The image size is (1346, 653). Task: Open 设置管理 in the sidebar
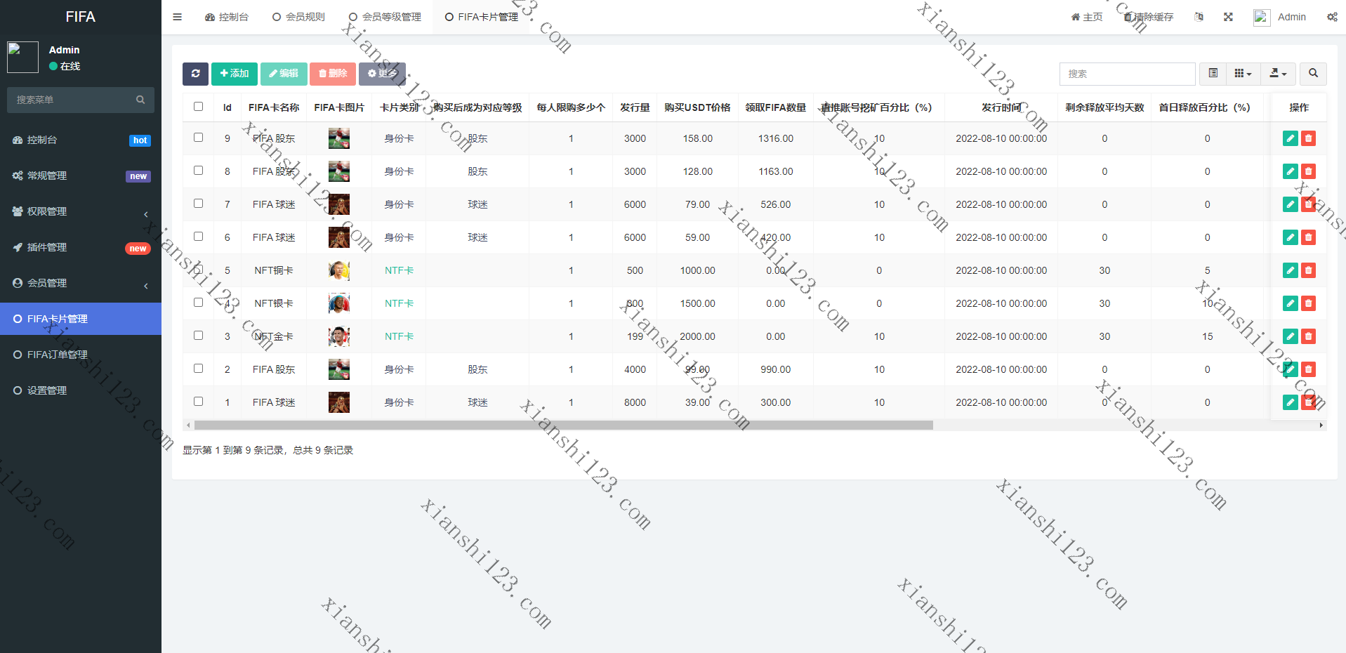81,390
